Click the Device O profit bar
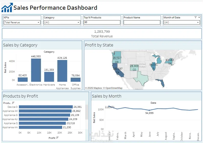The image size is (203, 143). pyautogui.click(x=46, y=107)
